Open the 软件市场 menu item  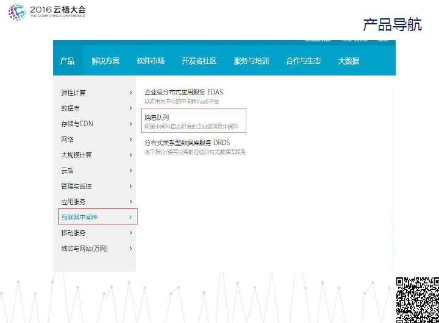click(x=151, y=61)
